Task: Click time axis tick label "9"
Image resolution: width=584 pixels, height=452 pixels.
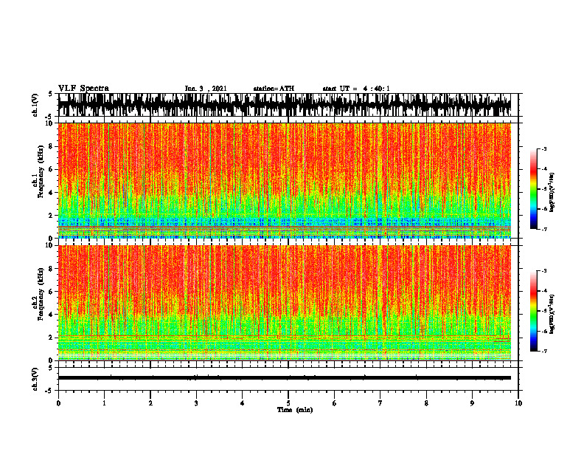Action: pyautogui.click(x=472, y=403)
